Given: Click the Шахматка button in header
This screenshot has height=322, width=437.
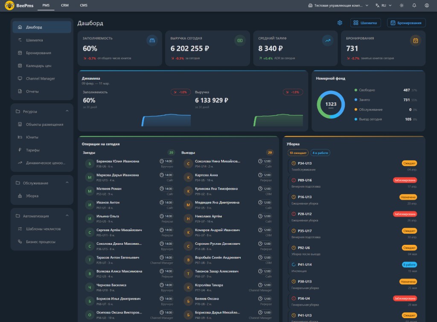Looking at the screenshot, I should pyautogui.click(x=366, y=23).
